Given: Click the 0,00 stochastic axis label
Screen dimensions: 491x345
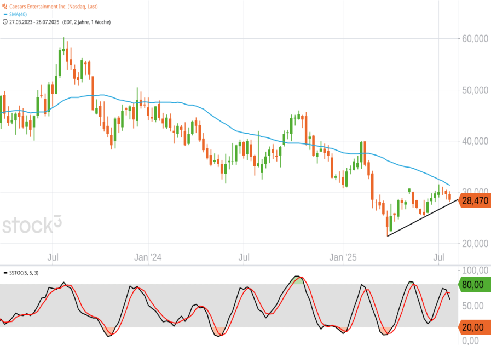Looking at the screenshot, I should coord(470,341).
